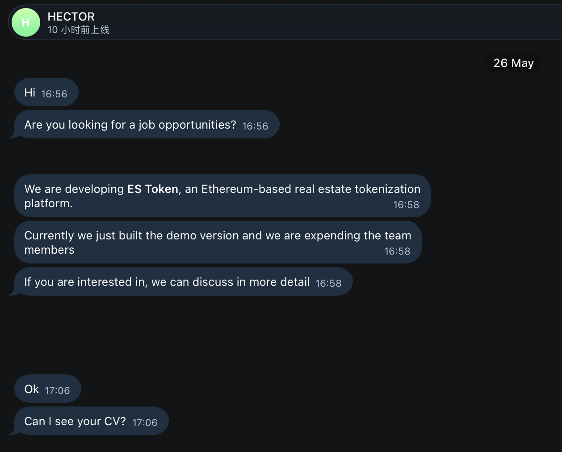Select the "Ok" message bubble
This screenshot has width=562, height=452.
(x=48, y=389)
